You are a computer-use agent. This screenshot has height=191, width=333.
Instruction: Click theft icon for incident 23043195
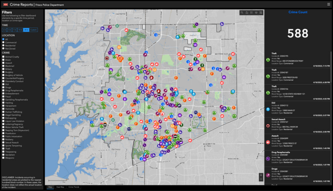(x=268, y=60)
